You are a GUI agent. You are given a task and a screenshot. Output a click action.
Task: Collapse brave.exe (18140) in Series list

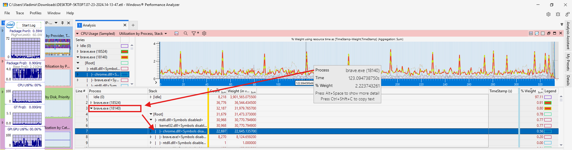pos(78,57)
